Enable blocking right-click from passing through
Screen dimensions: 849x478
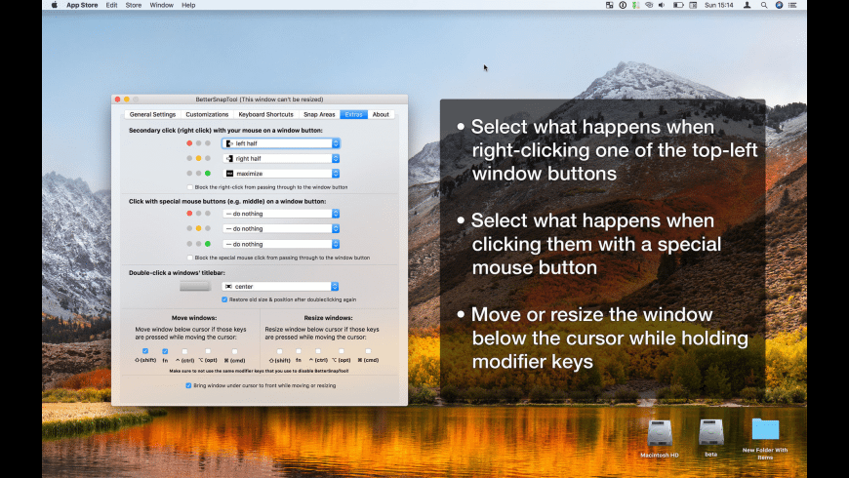(x=190, y=187)
